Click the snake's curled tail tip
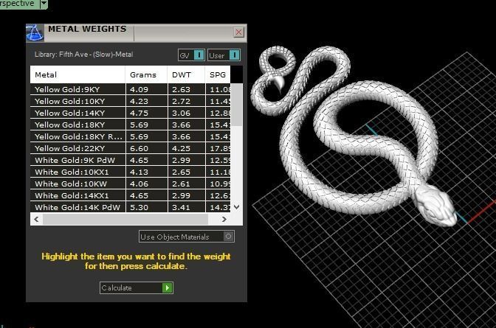The image size is (496, 328). pos(279,84)
